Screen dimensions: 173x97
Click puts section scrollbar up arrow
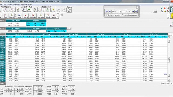tap(169, 61)
